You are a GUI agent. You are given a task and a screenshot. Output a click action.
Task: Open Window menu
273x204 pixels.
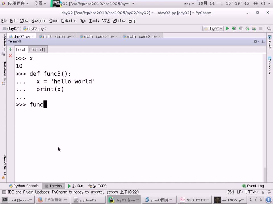119,21
